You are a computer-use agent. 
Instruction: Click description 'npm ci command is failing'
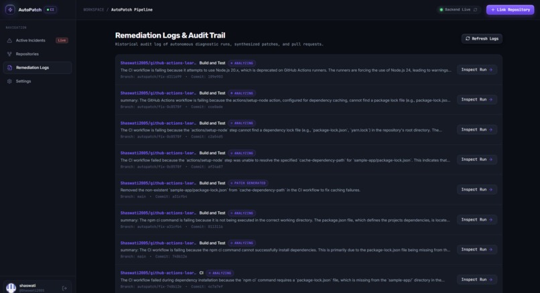(285, 220)
